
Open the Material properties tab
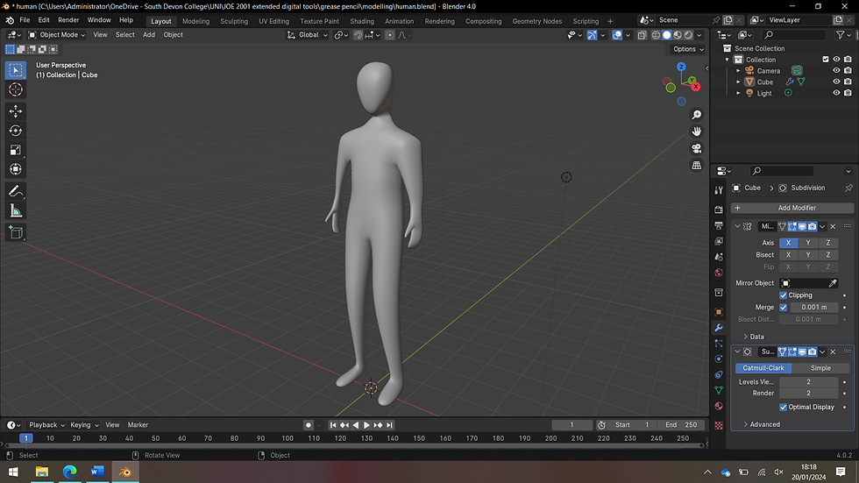(x=719, y=406)
